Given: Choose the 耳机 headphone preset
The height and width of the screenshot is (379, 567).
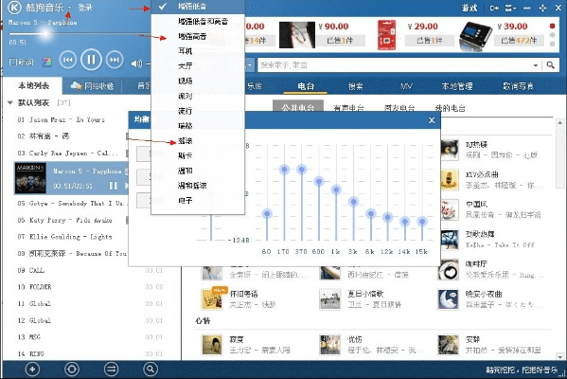Looking at the screenshot, I should [x=185, y=51].
